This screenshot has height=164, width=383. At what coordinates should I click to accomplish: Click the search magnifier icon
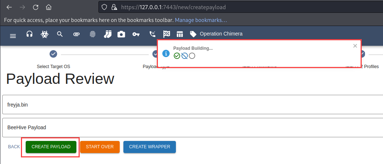(60, 34)
